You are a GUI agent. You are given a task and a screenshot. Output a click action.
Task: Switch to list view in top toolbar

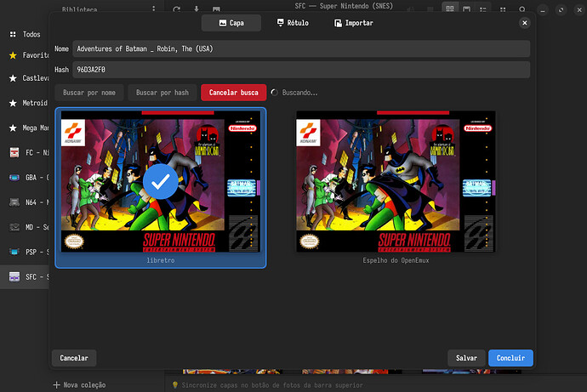[x=483, y=9]
